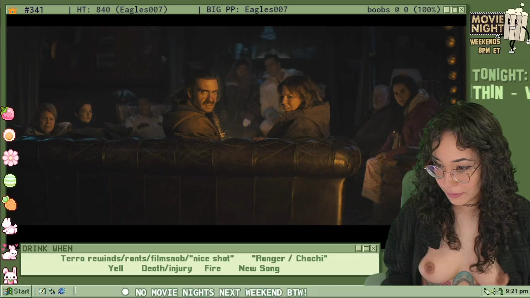Minimize the DRINK WHEN window
The image size is (530, 298).
tap(359, 249)
